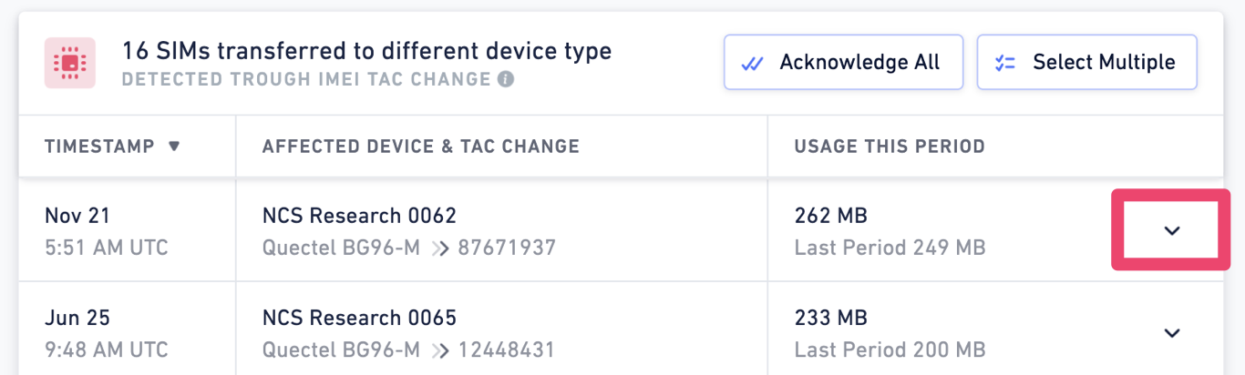Expand the NCS Research 0065 row chevron

coord(1172,333)
